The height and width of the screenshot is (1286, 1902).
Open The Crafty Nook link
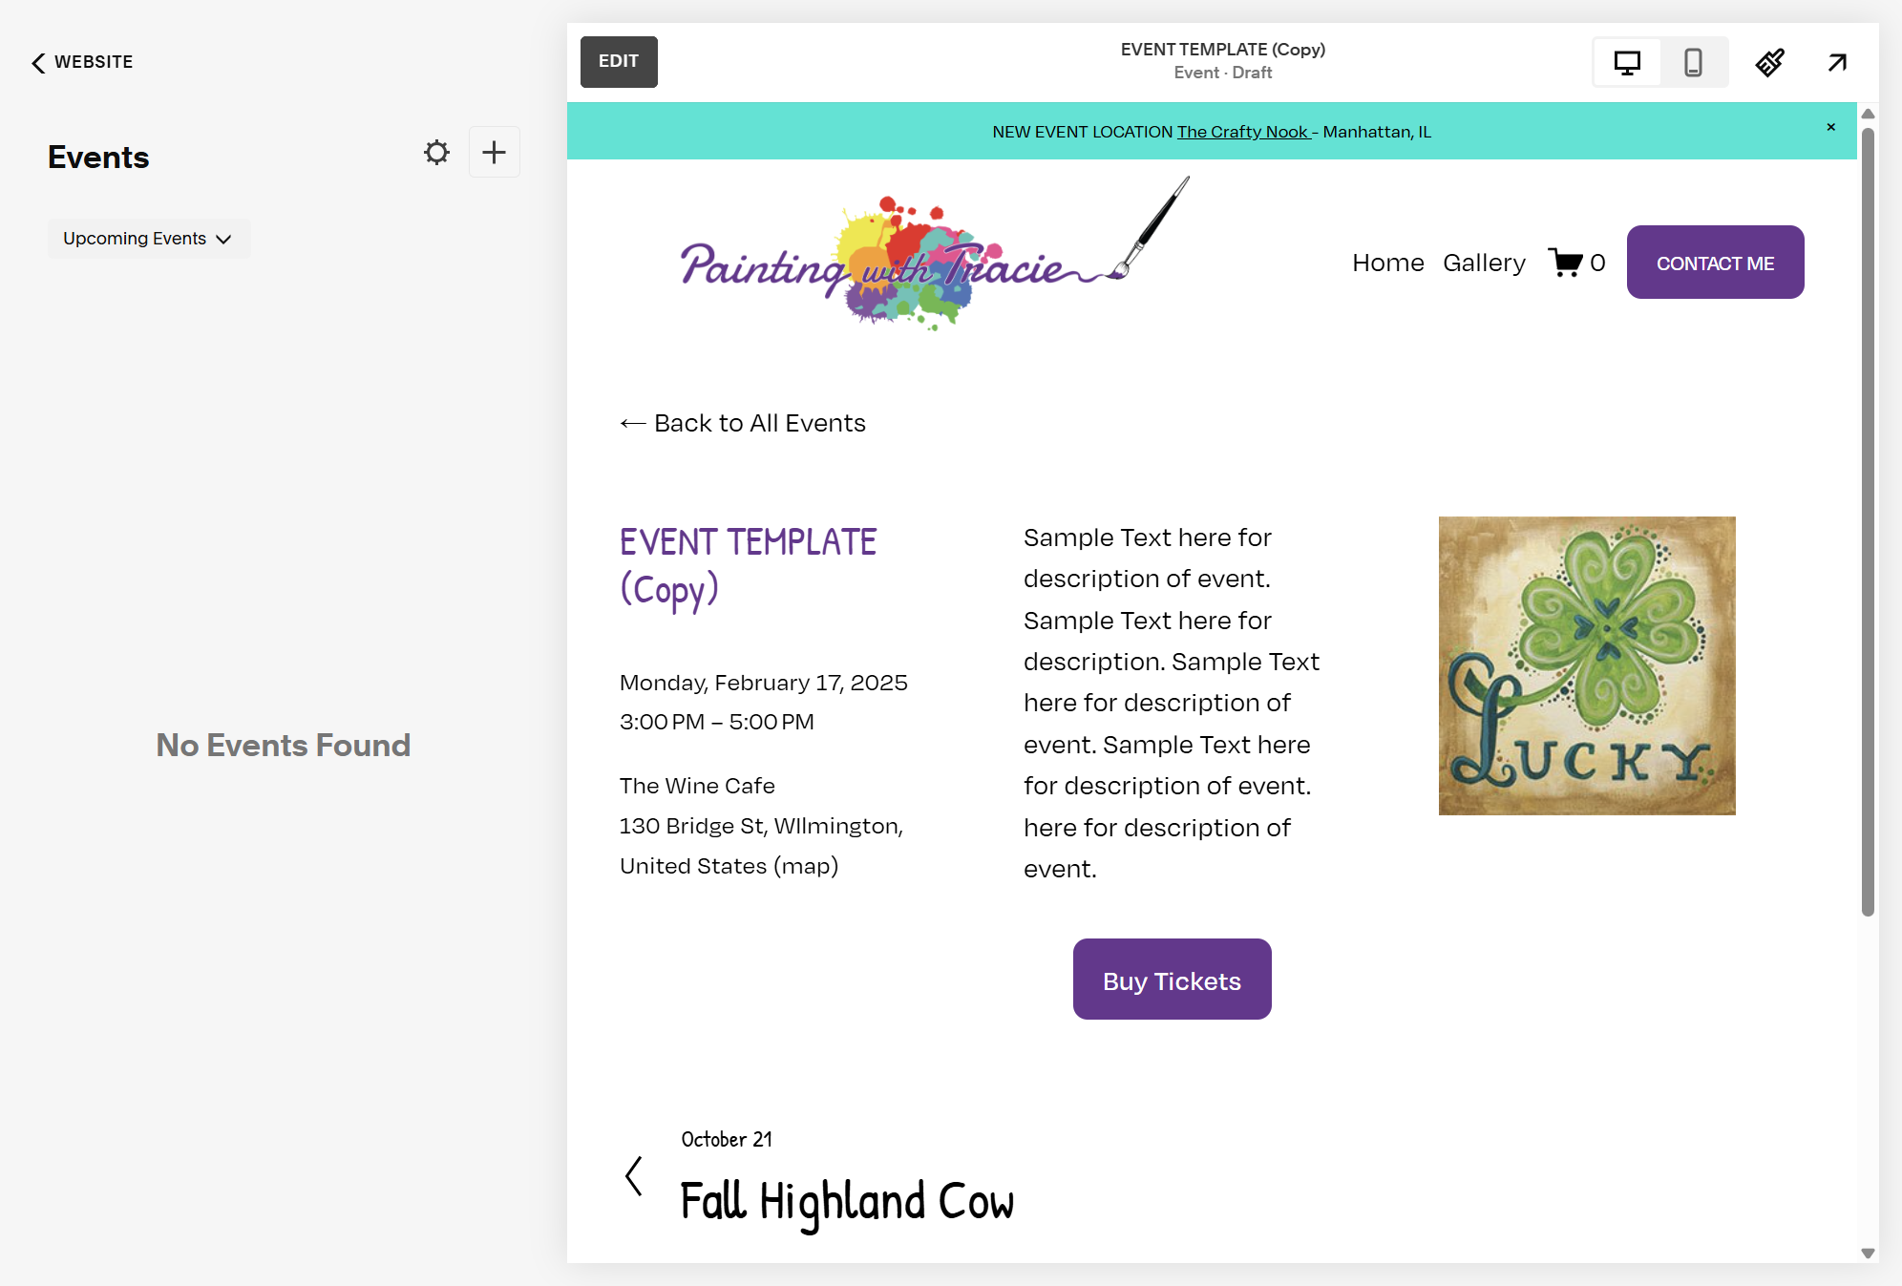click(1242, 132)
